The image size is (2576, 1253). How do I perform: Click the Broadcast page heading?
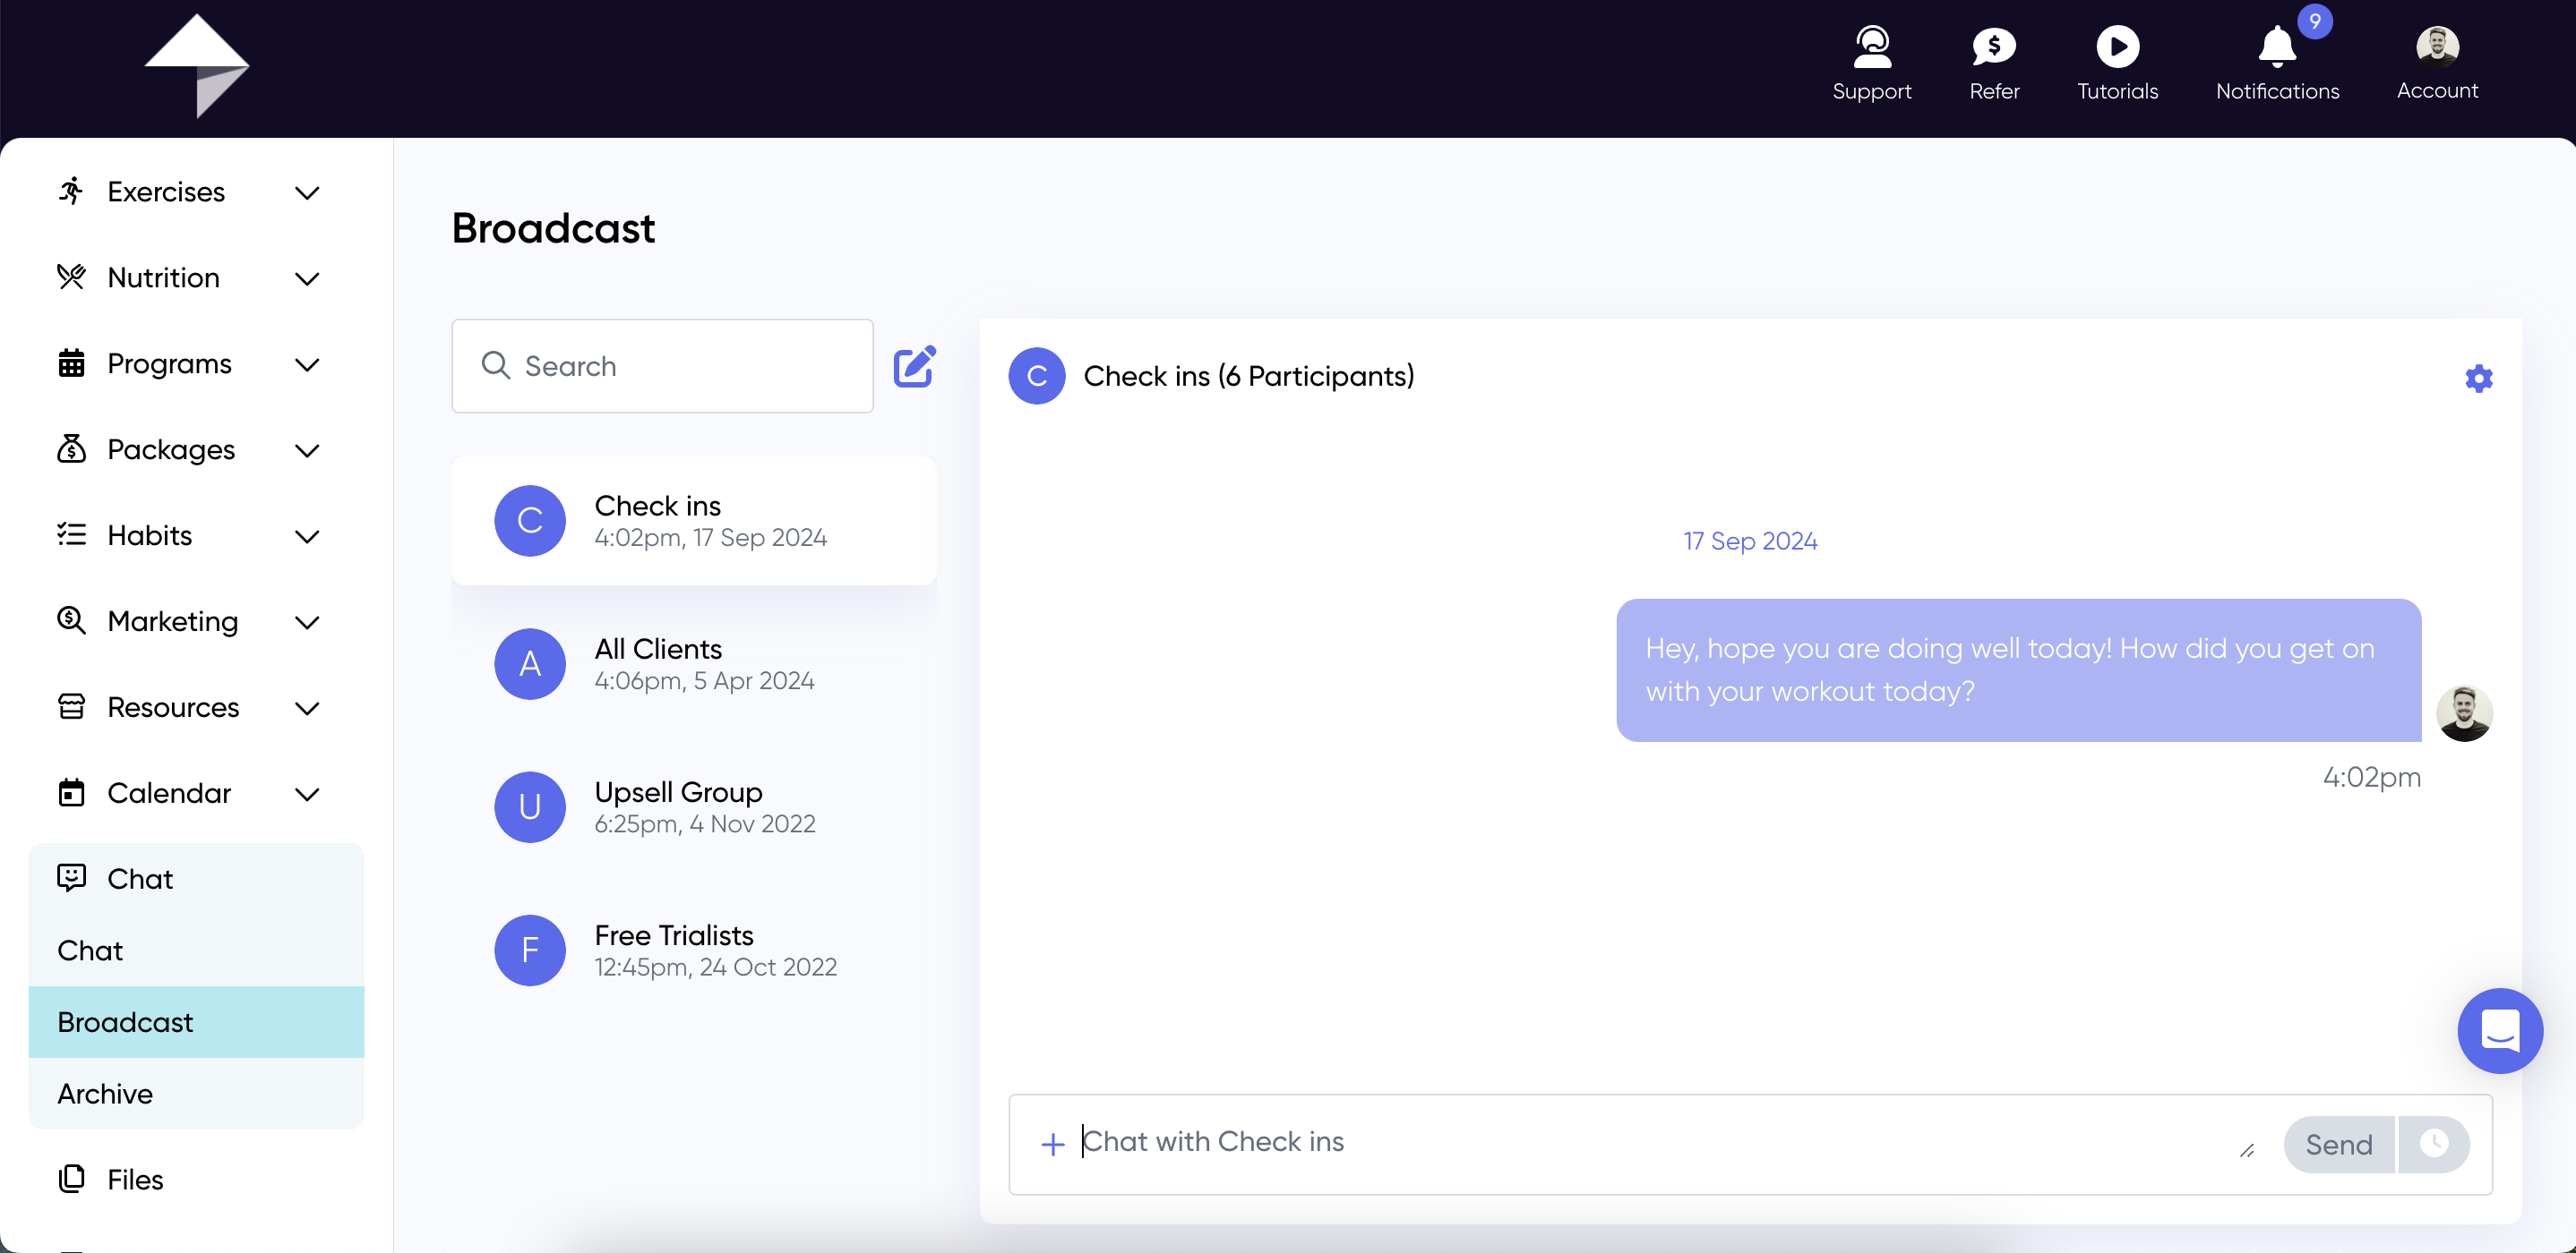tap(553, 228)
